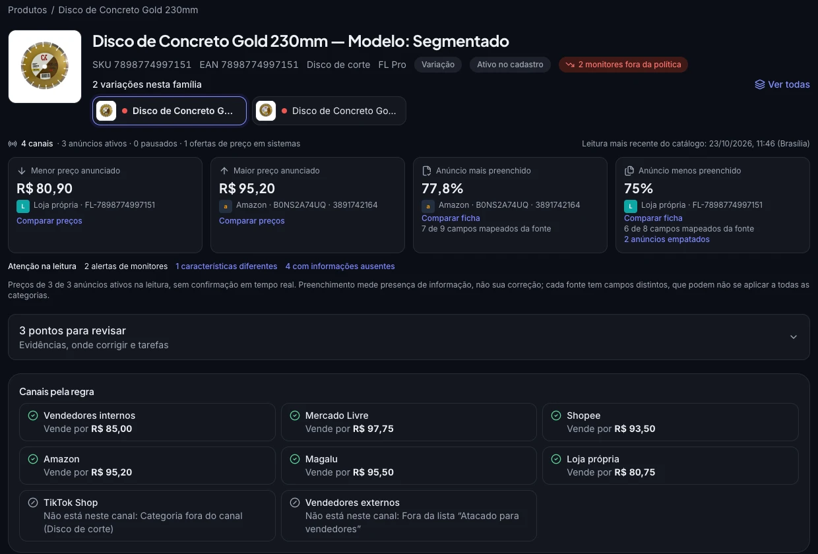Click Loja própria logo in Anúncio menos preenchido card
Image resolution: width=818 pixels, height=554 pixels.
tap(631, 206)
